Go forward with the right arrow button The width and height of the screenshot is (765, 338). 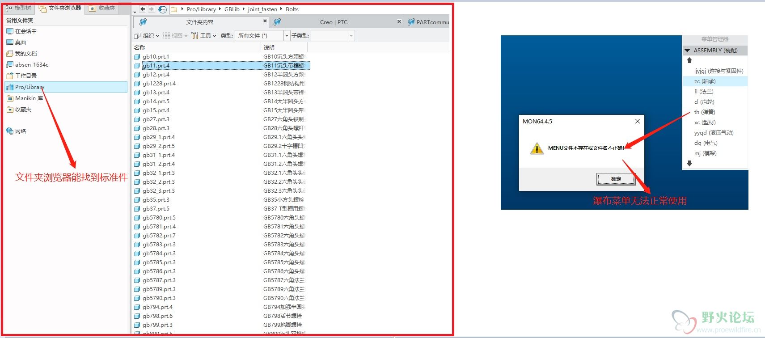tap(151, 9)
